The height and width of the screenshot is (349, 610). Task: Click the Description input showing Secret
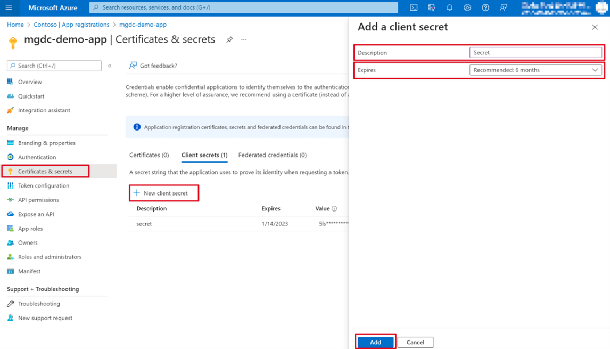pyautogui.click(x=535, y=52)
